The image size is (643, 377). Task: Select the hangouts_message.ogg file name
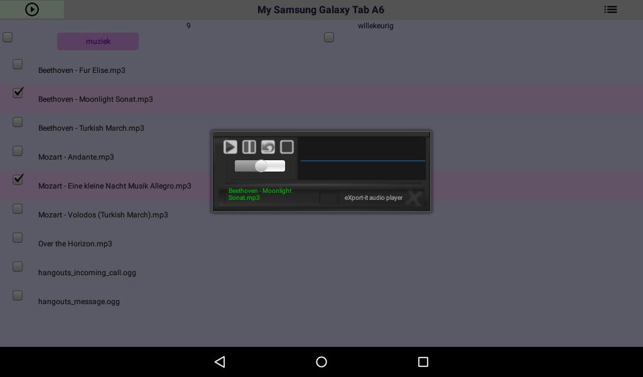tap(78, 302)
